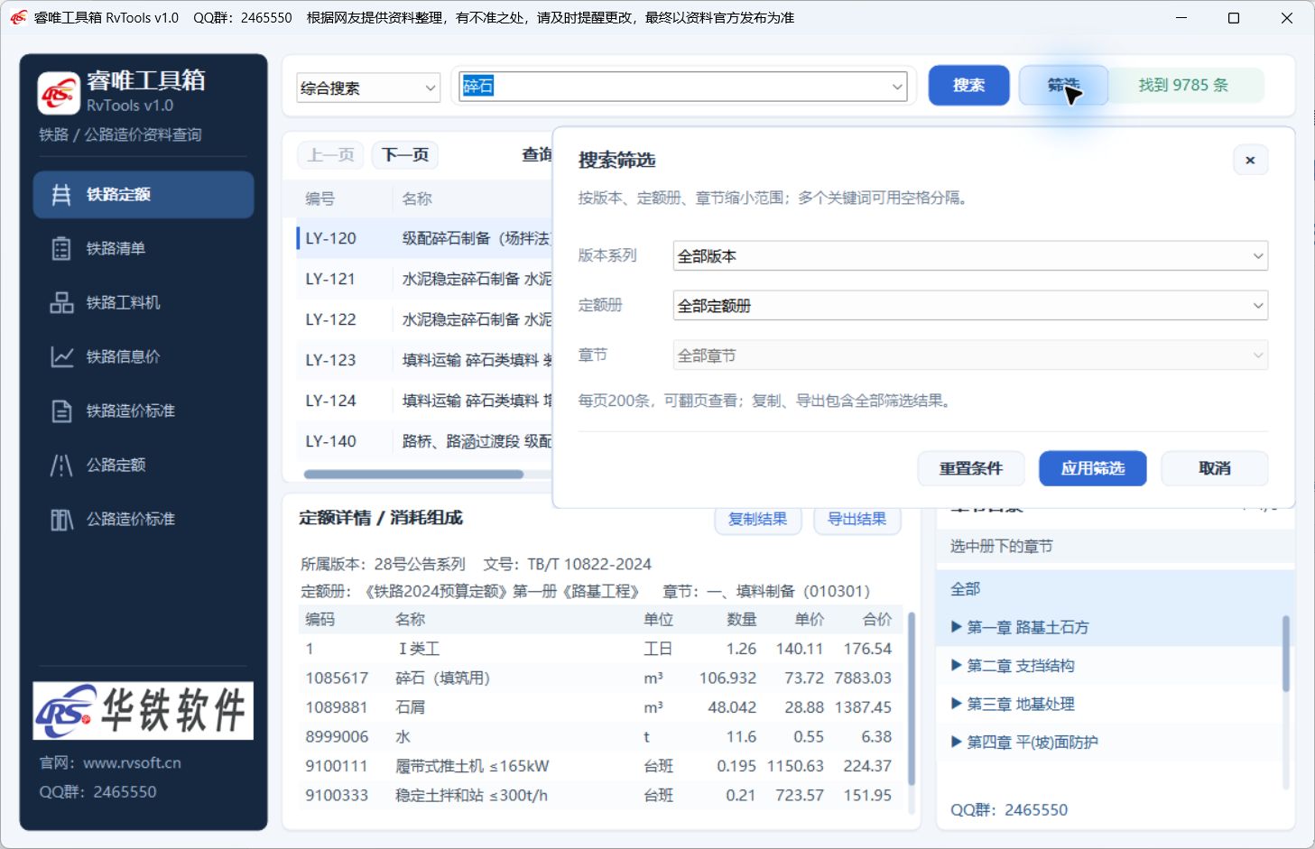Click the 公路造价标准 books icon
Screen dimensions: 1315x849
[x=61, y=520]
